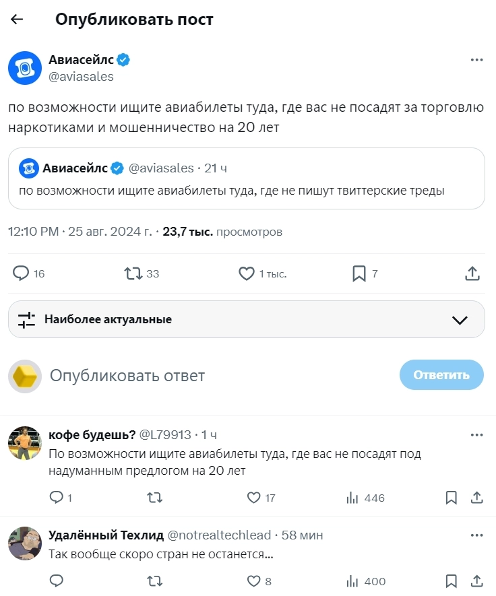This screenshot has height=596, width=496.
Task: Open the main post's three-dot menu
Action: click(x=476, y=59)
